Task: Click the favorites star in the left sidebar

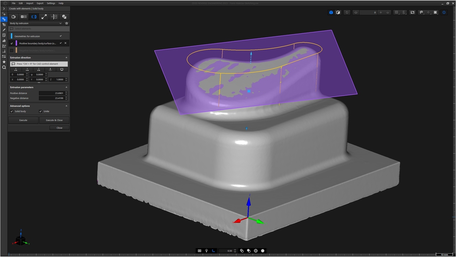Action: [4, 62]
